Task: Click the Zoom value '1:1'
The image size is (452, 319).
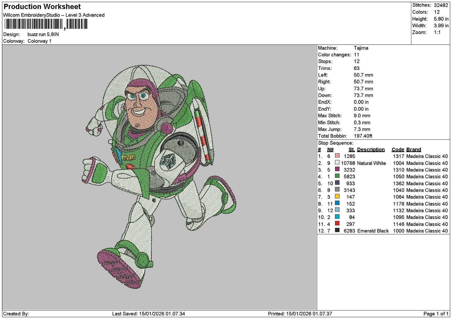Action: (437, 32)
